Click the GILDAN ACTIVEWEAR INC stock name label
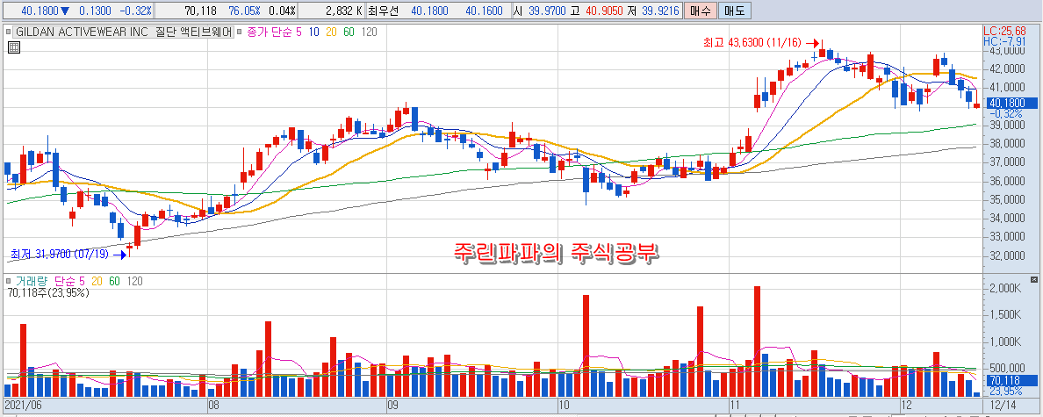Screen dimensions: 1043x417 click(x=123, y=32)
